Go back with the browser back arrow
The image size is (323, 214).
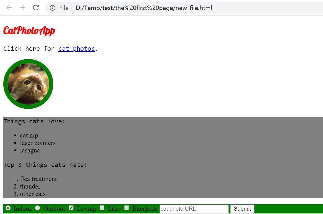[x=9, y=8]
